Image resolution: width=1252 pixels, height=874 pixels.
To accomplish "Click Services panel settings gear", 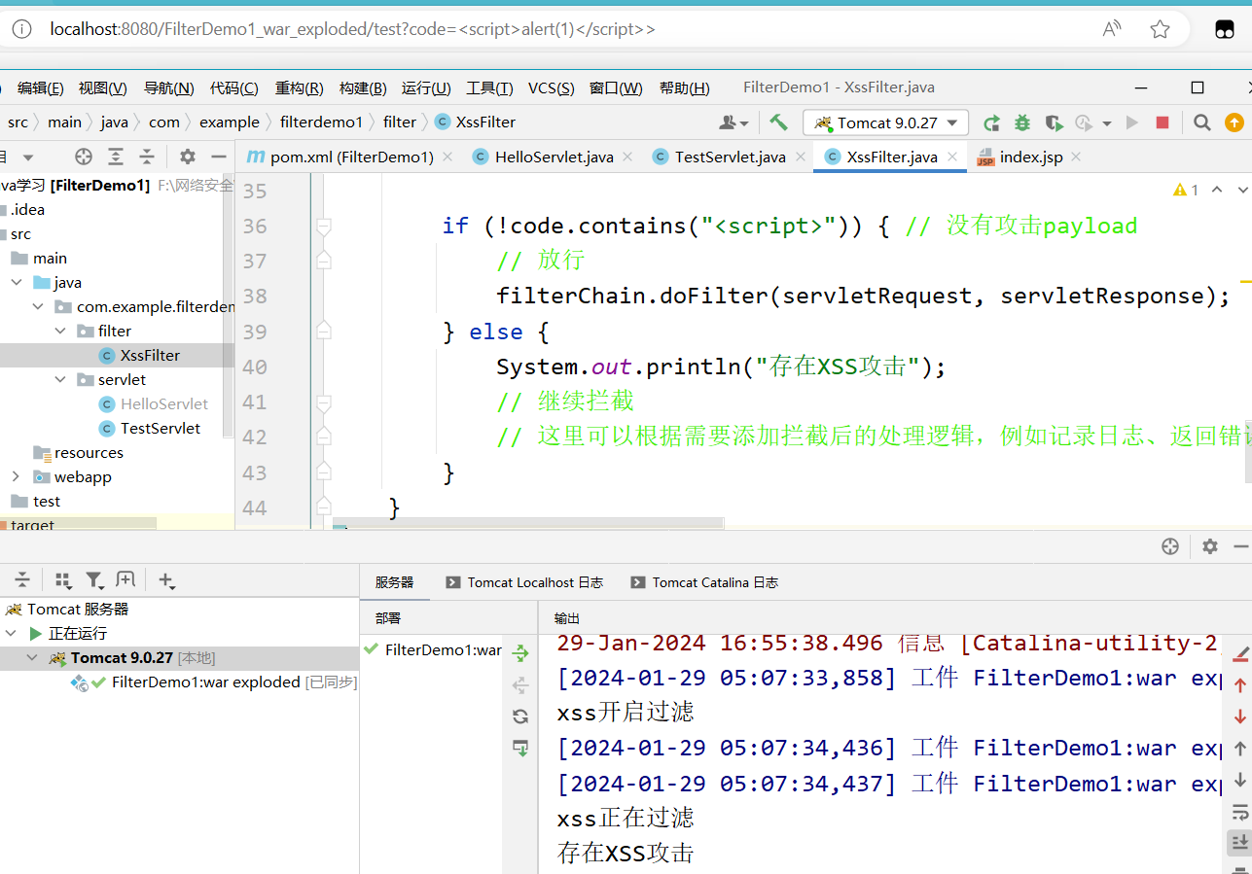I will click(1210, 546).
